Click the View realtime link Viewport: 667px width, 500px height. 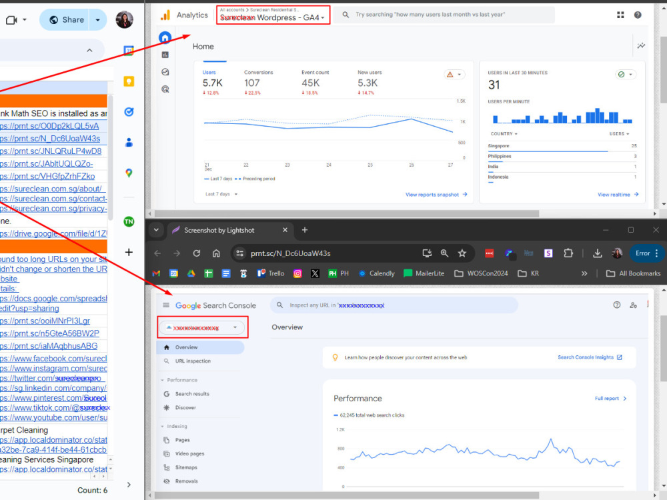click(x=618, y=195)
